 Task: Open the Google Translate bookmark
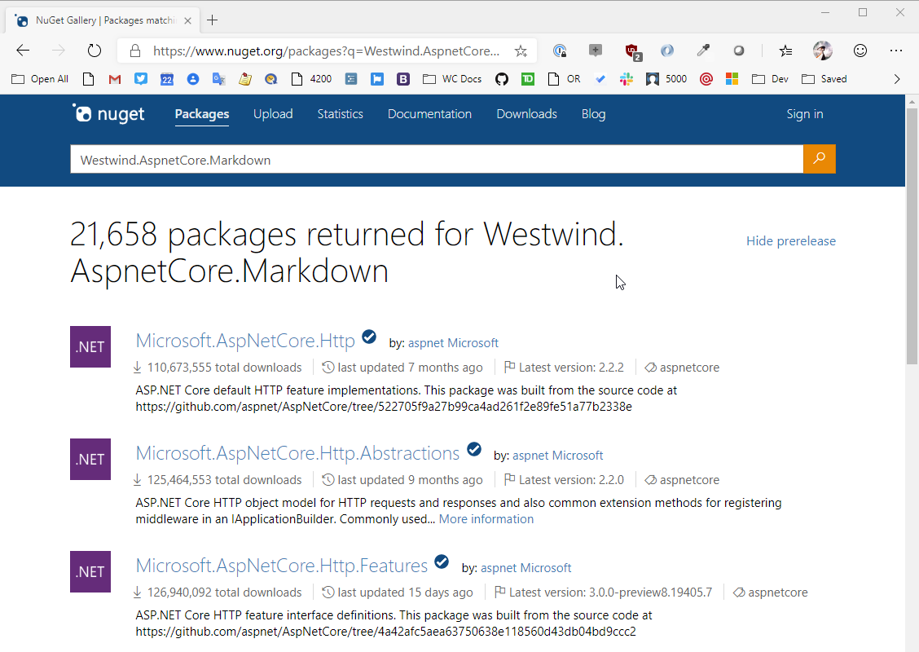tap(218, 79)
